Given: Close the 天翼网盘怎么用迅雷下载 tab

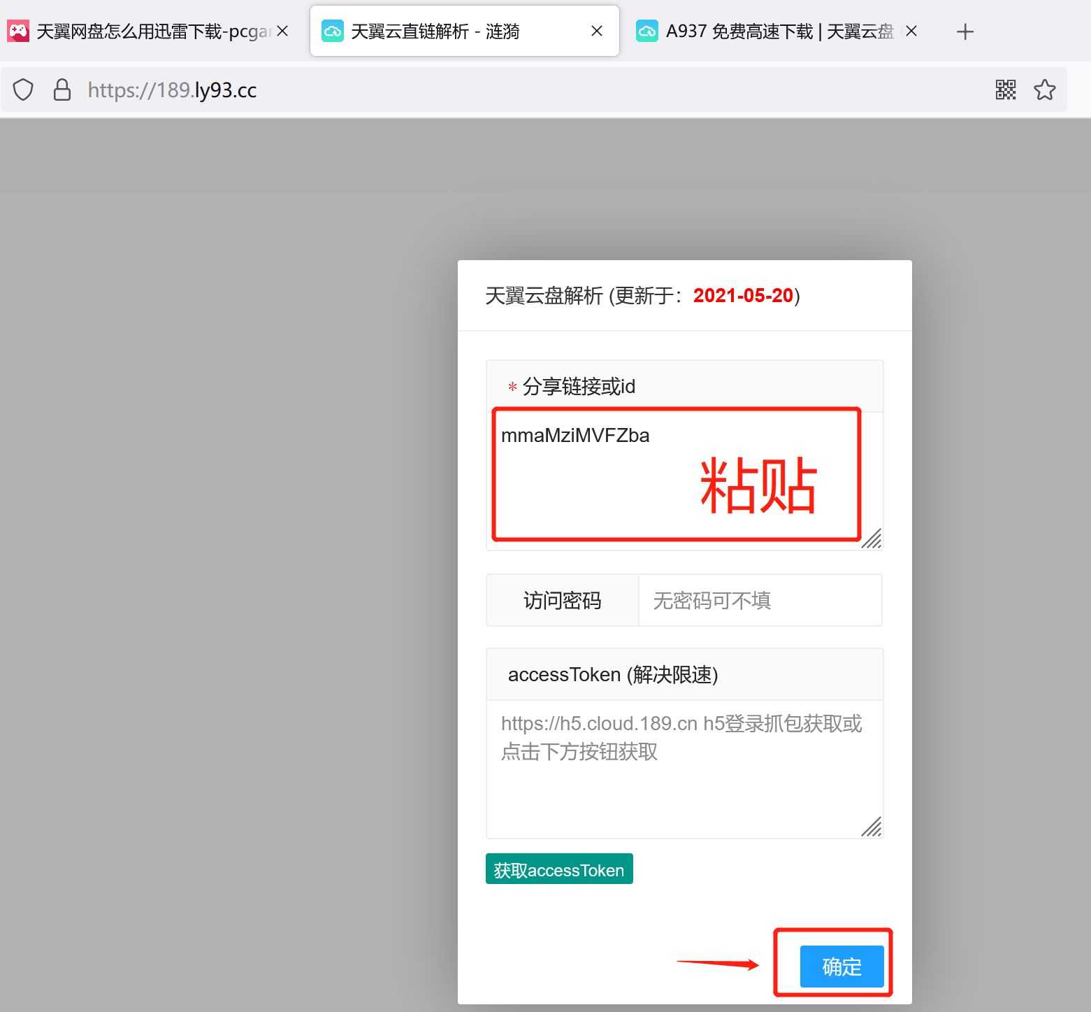Looking at the screenshot, I should [x=282, y=31].
